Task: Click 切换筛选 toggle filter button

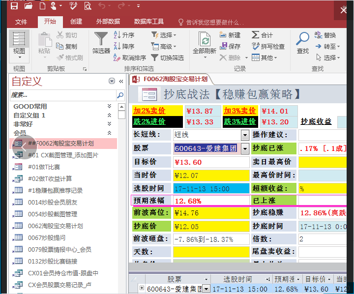Action: click(168, 58)
